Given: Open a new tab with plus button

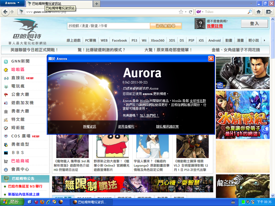Looking at the screenshot, I should [x=97, y=3].
